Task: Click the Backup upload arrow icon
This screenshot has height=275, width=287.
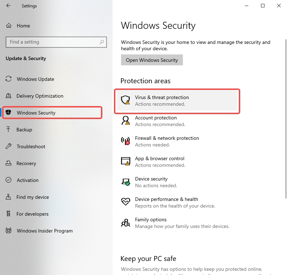Action: coord(8,129)
